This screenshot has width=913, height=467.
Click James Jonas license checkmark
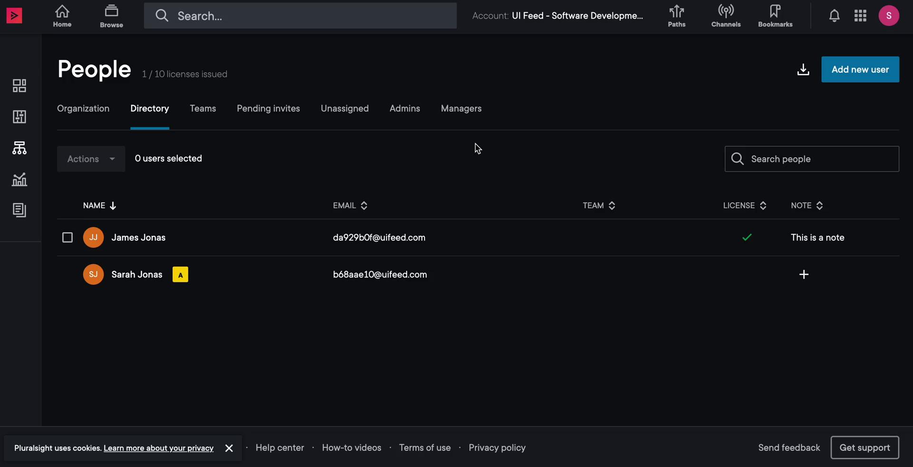(x=747, y=237)
